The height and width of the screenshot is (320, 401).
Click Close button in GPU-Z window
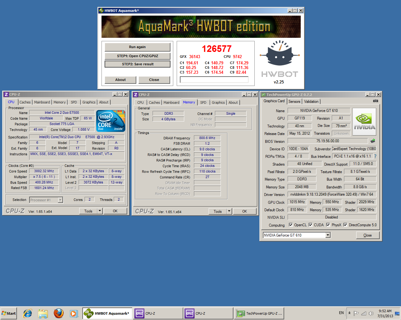pos(368,235)
